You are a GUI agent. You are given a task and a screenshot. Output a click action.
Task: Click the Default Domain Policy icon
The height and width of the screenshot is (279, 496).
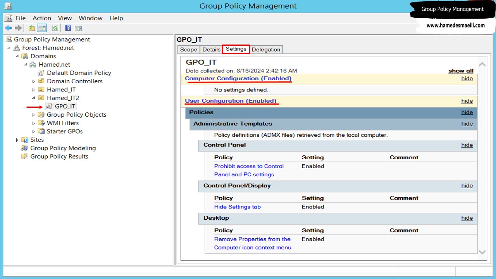[x=41, y=73]
